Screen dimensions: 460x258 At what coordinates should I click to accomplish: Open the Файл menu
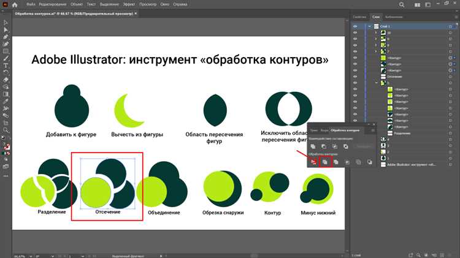pos(31,4)
